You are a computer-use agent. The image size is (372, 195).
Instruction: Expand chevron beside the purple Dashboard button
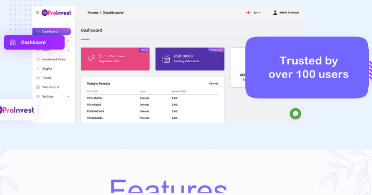pyautogui.click(x=68, y=41)
